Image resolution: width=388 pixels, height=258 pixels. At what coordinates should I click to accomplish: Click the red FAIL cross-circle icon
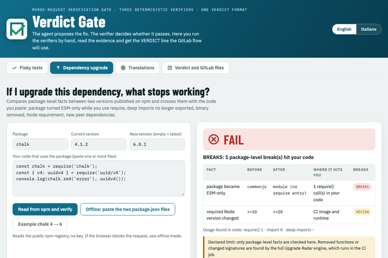point(214,139)
